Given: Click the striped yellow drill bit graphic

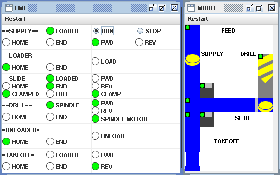Looking at the screenshot, I should tap(265, 69).
